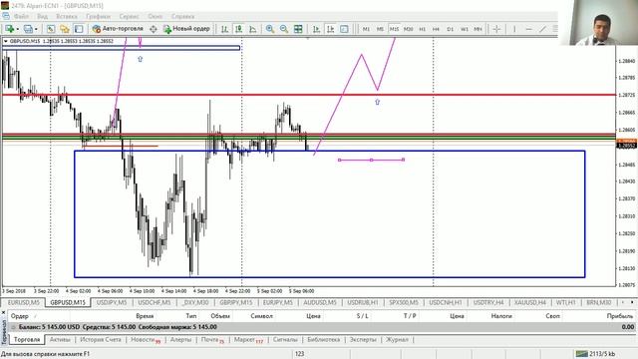The width and height of the screenshot is (638, 359).
Task: Switch to EURUSD,M5 chart tab
Action: pos(24,302)
